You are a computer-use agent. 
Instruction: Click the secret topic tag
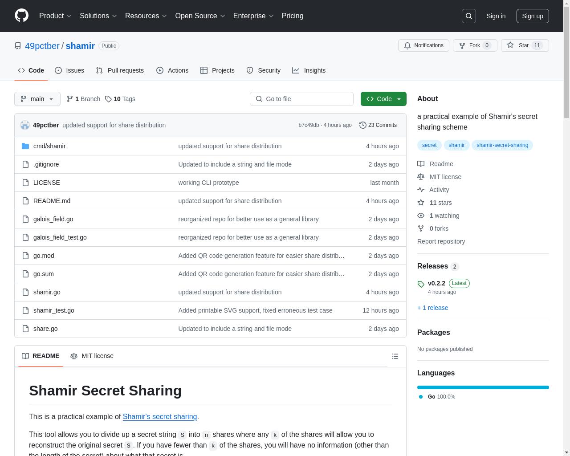click(429, 145)
